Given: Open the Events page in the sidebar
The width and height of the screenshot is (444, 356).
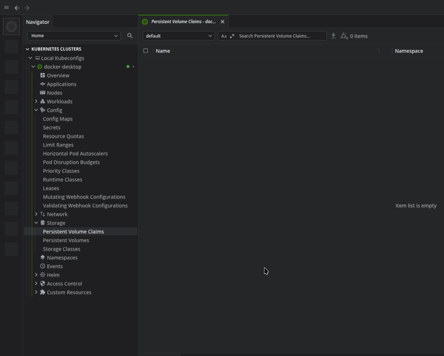Looking at the screenshot, I should [x=54, y=266].
